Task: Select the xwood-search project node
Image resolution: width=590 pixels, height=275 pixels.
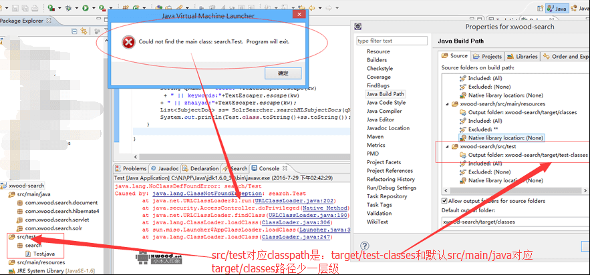Action: coord(22,185)
